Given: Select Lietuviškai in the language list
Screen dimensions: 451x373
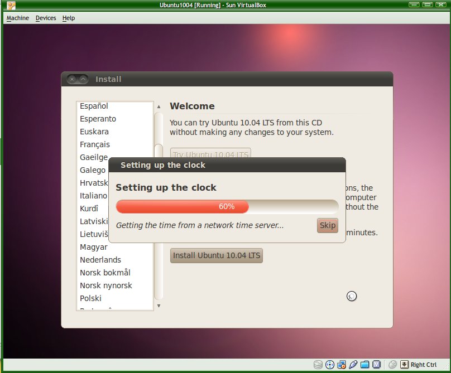Looking at the screenshot, I should point(94,234).
